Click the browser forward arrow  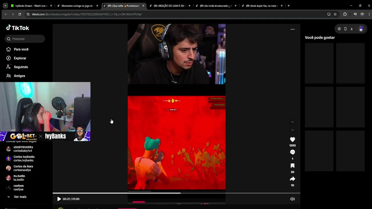[x=13, y=14]
